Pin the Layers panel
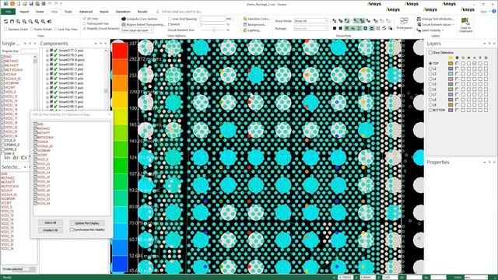This screenshot has height=280, width=498. click(489, 44)
